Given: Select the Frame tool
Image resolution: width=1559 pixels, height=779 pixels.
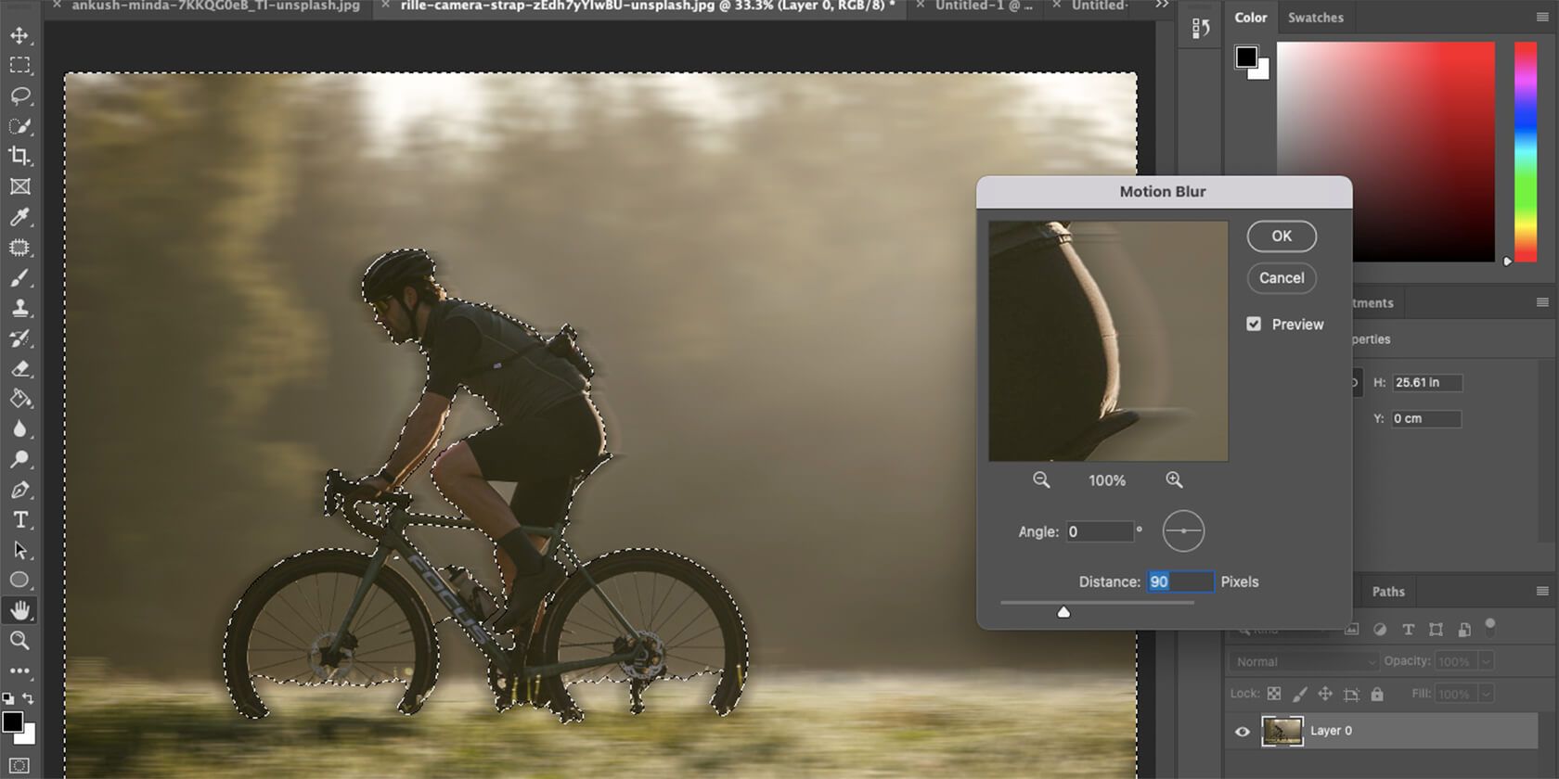Looking at the screenshot, I should [x=19, y=186].
